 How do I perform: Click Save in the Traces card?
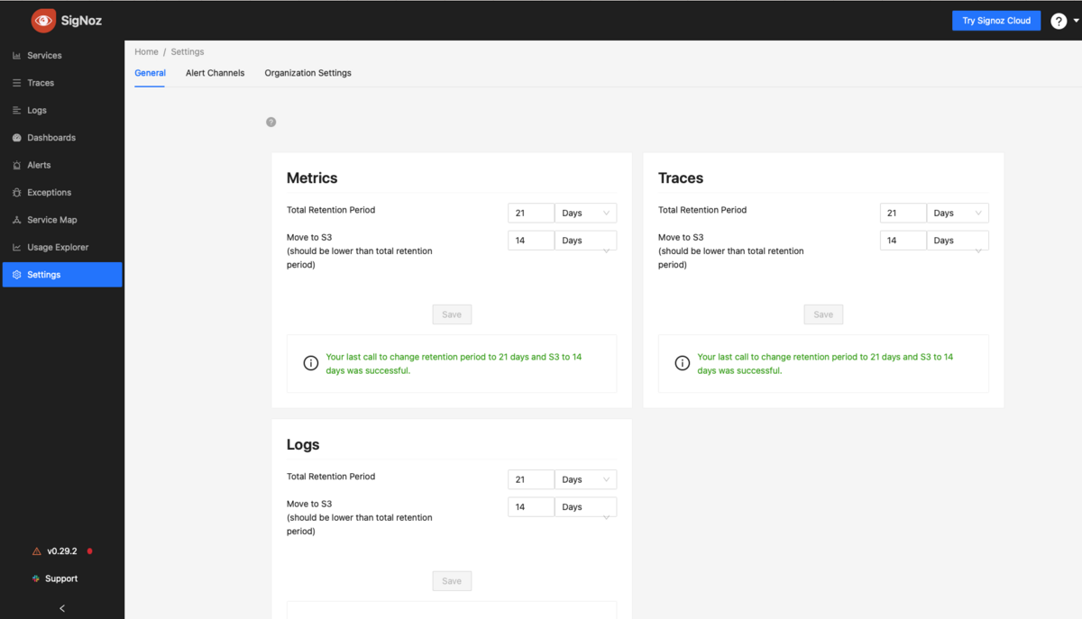pos(823,314)
